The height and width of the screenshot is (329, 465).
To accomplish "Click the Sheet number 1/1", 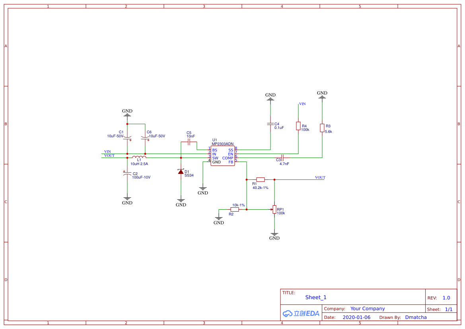I will pos(449,310).
